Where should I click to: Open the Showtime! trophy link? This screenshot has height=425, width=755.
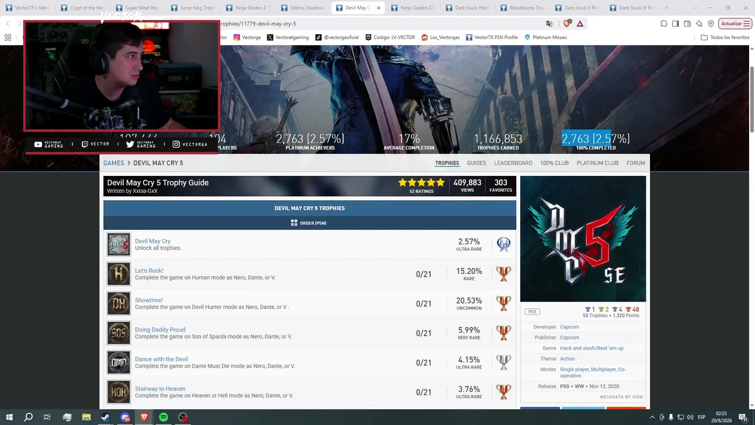[x=149, y=300]
